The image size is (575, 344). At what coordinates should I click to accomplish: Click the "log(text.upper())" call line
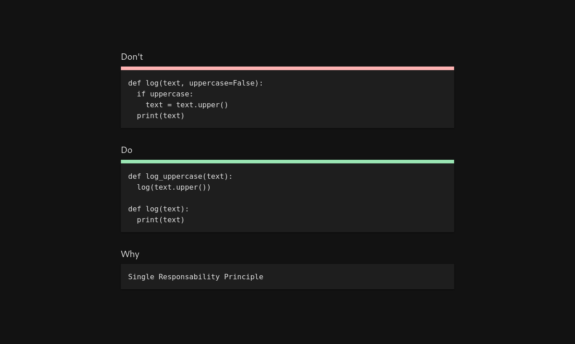[x=174, y=187]
